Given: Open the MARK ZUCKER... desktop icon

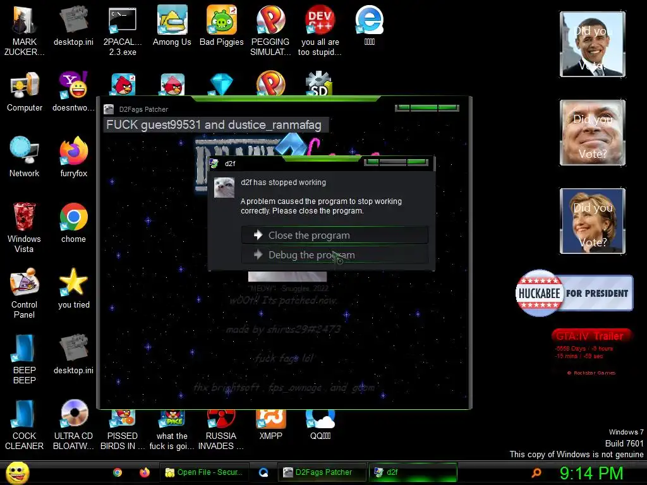Looking at the screenshot, I should coord(24,30).
